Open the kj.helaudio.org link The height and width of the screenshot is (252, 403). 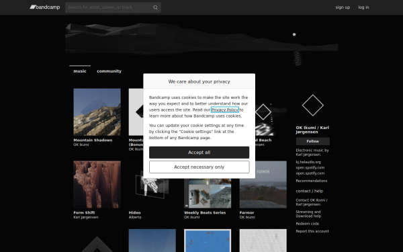tap(308, 162)
